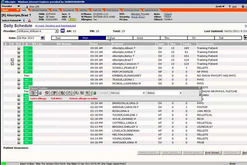Screen dimensions: 247x165
Task: Click the Print Sched... button
Action: (213, 153)
